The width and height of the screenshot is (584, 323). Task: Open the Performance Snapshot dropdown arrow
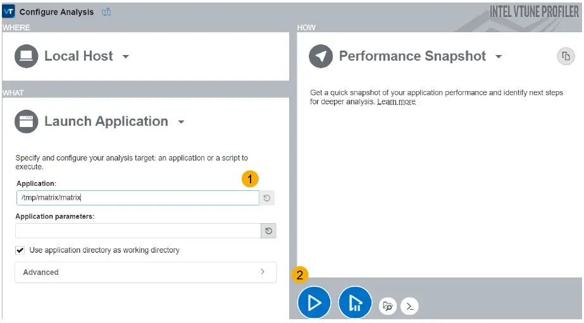tap(499, 57)
